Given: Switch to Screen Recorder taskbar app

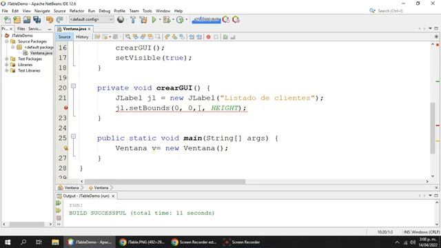Looking at the screenshot, I should (x=242, y=242).
